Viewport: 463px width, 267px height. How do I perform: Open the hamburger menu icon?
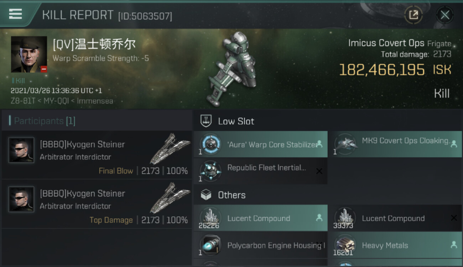click(x=16, y=14)
